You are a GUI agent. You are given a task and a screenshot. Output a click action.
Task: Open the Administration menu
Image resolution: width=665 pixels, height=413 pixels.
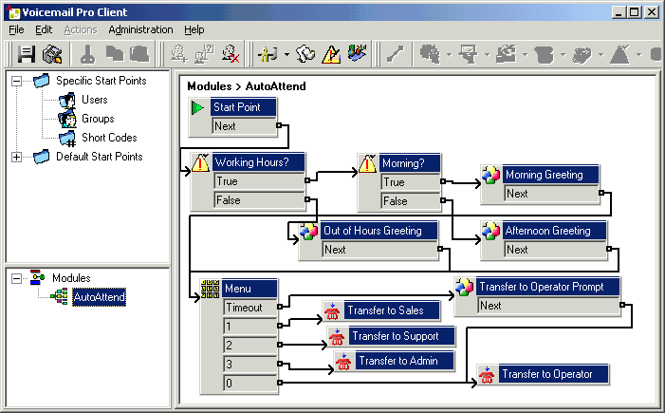tap(140, 29)
